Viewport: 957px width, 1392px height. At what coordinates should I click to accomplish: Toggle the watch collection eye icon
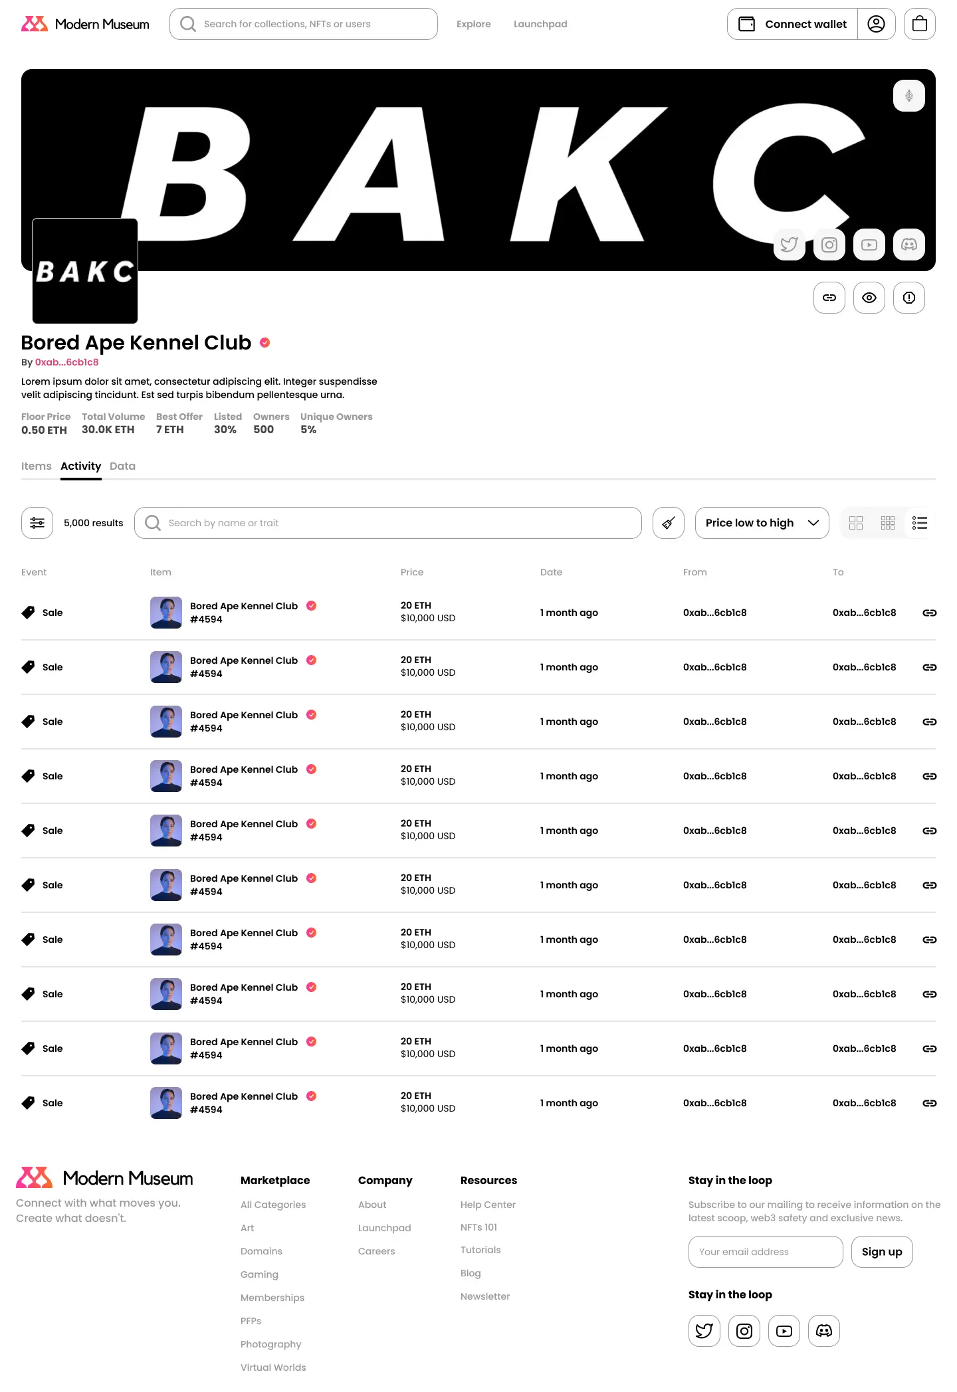[x=869, y=298]
